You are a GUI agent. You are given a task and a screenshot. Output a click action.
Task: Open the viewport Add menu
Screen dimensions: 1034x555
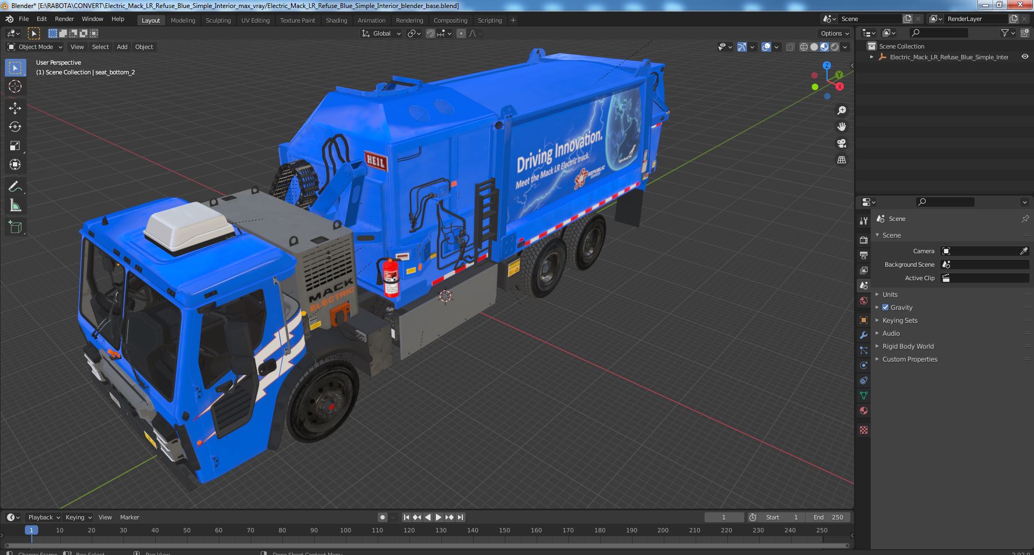122,47
